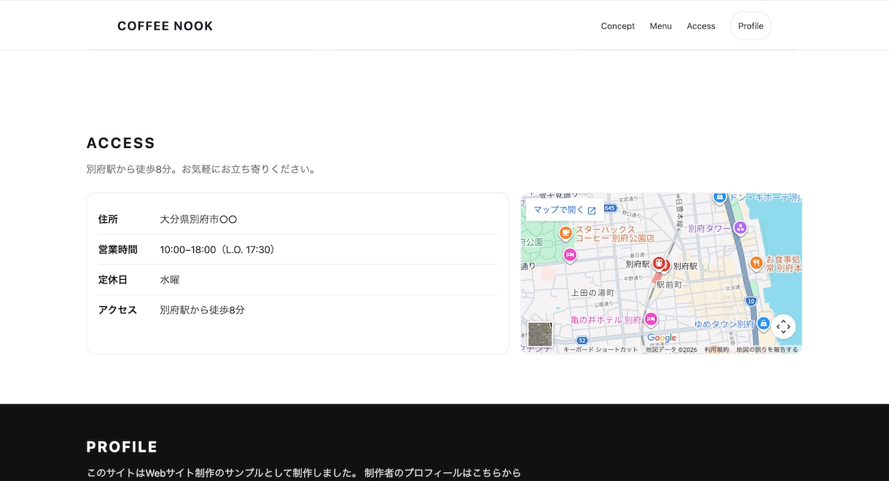Viewport: 889px width, 481px height.
Task: Click the profile text starting このサイトはWebサイト制作
Action: [x=304, y=473]
